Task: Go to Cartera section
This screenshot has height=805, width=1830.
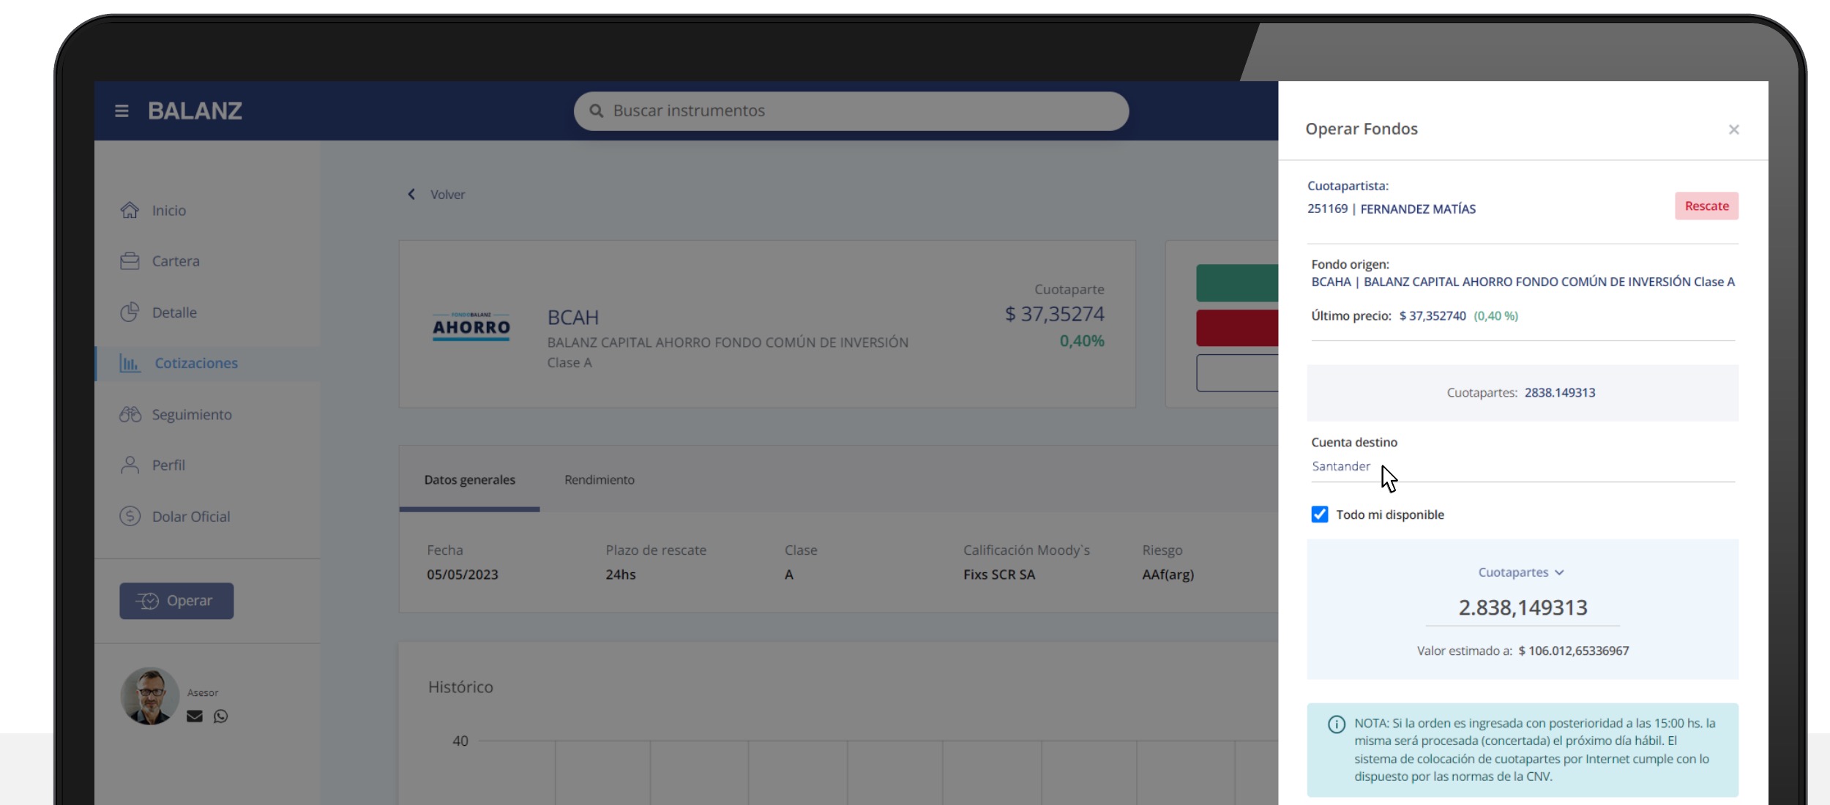Action: coord(176,261)
